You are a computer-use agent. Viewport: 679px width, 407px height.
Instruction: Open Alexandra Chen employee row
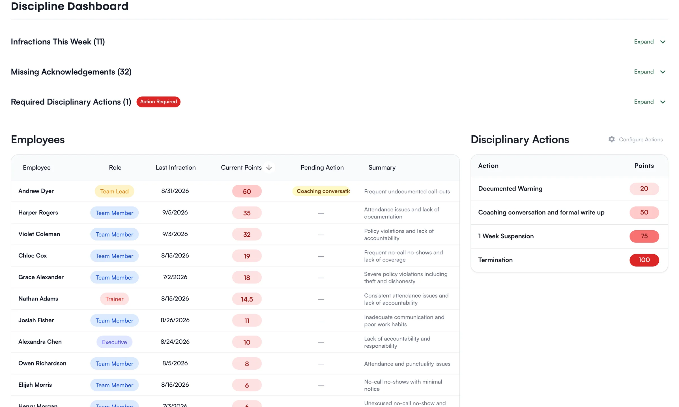235,342
